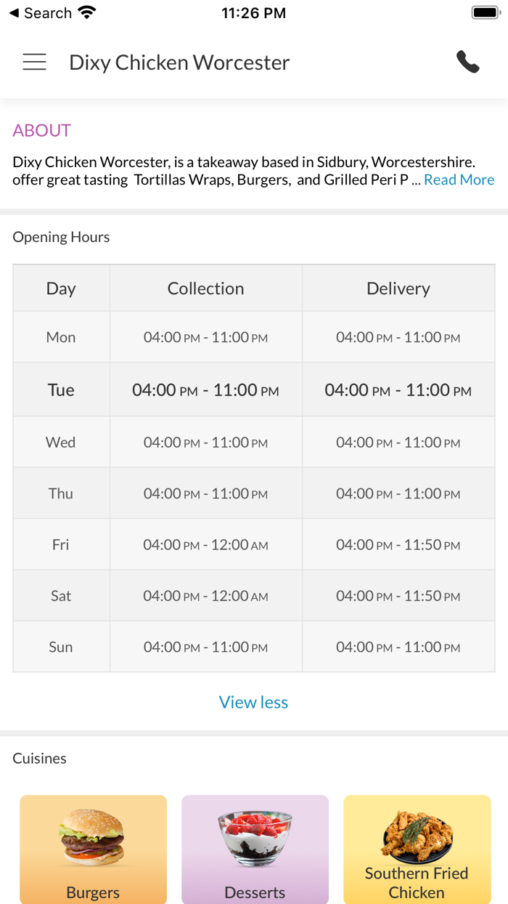This screenshot has height=904, width=508.
Task: Collapse opening hours with View less
Action: point(253,702)
